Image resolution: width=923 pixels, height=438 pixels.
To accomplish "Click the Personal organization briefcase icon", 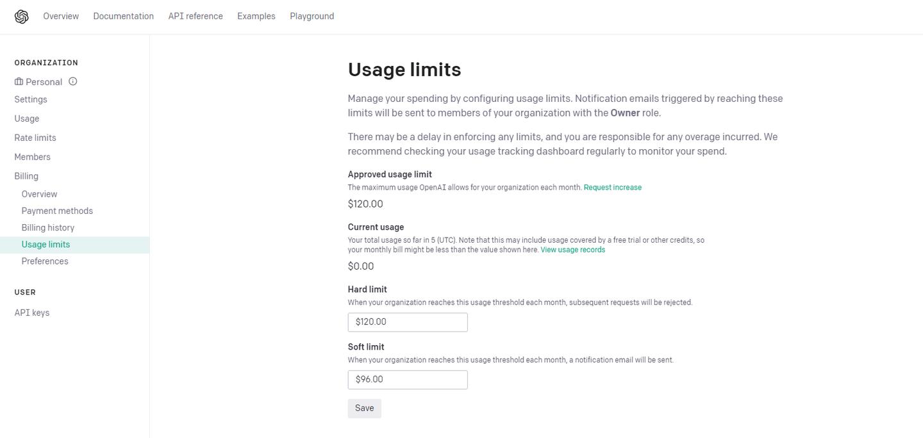I will point(19,82).
